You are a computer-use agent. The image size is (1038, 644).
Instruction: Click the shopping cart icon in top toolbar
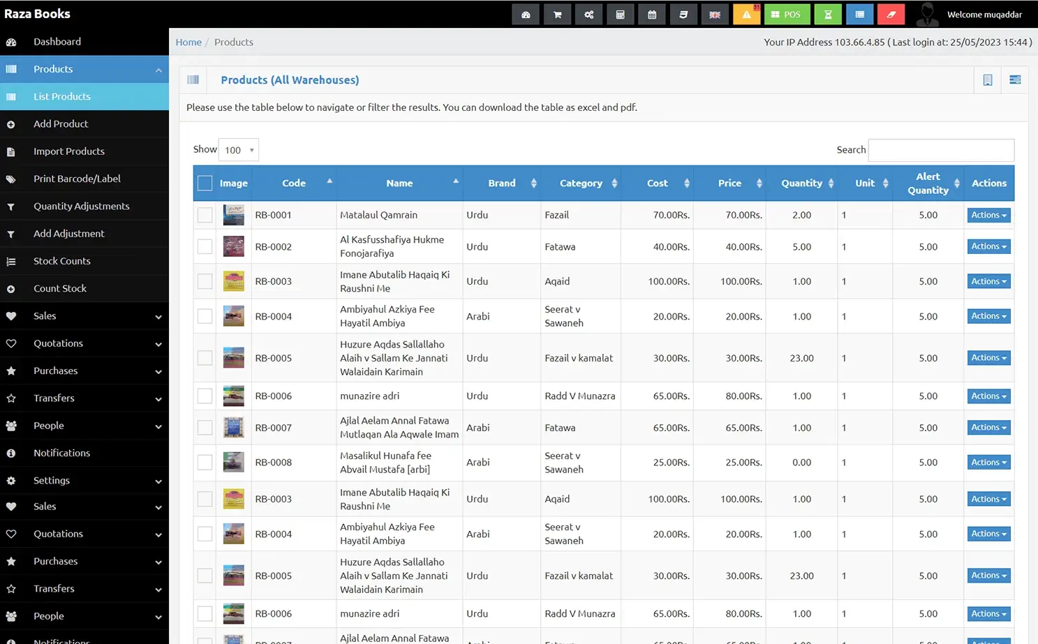[557, 14]
